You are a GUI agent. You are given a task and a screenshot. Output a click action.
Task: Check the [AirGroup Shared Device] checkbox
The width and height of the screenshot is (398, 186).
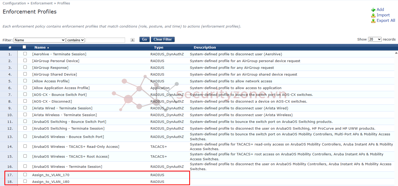25,74
